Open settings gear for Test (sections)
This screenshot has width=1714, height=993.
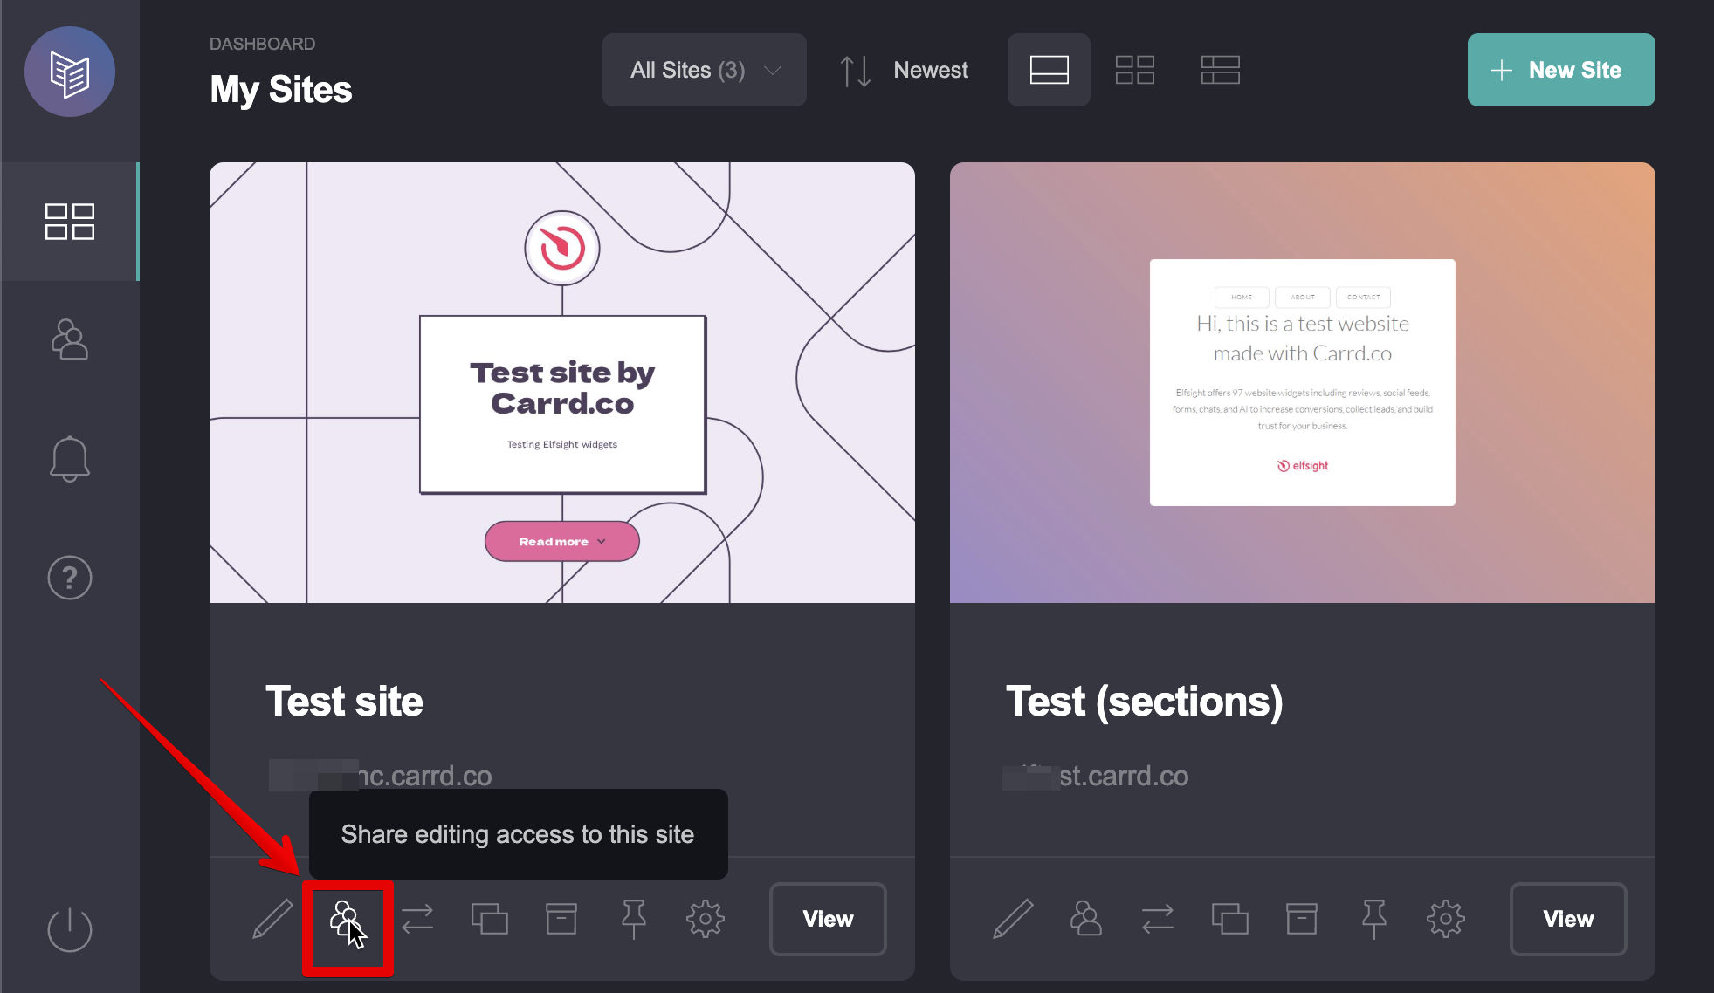(x=1446, y=919)
